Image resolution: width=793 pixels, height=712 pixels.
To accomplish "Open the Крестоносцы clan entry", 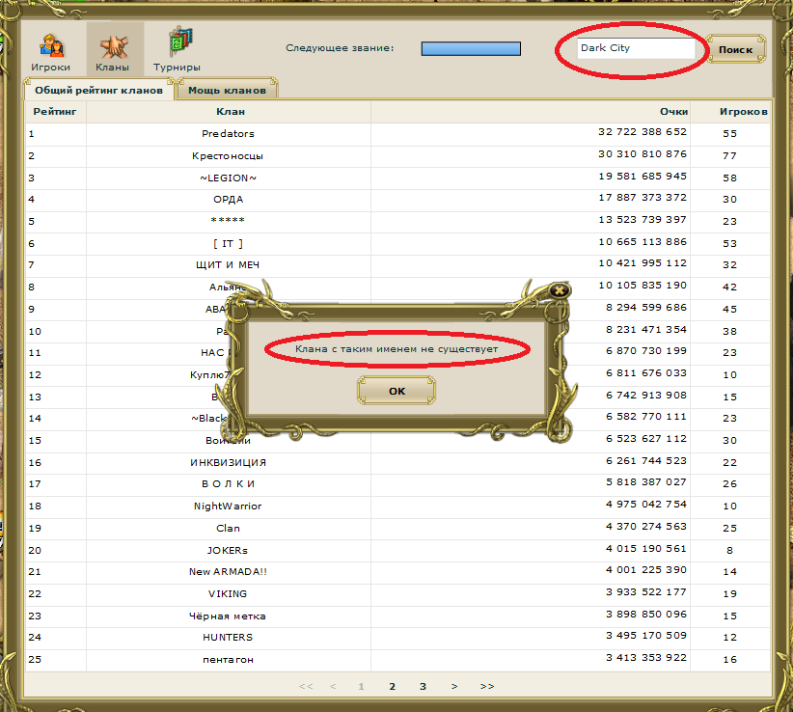I will [228, 155].
